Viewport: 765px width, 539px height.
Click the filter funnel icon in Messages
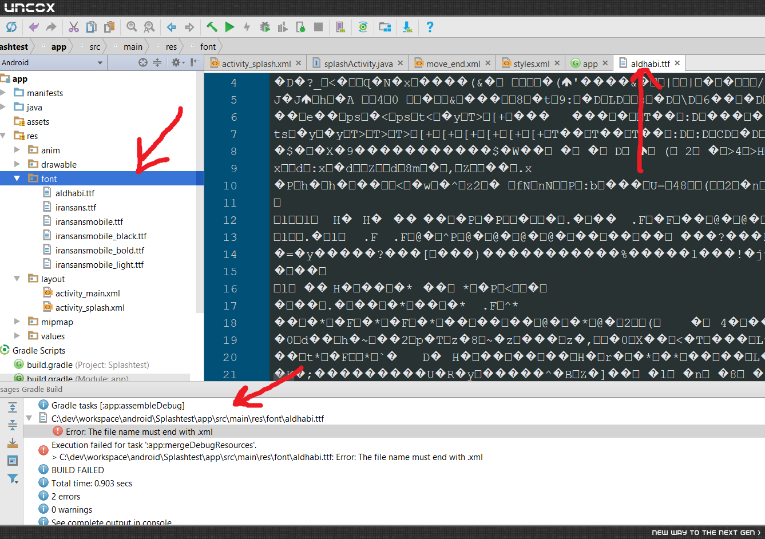[13, 478]
